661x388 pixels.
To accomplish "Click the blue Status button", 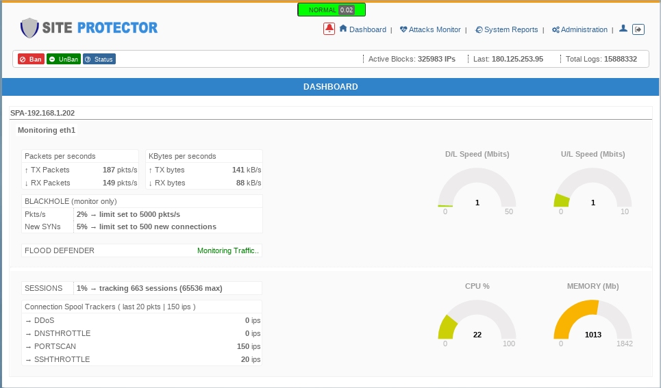I will tap(99, 59).
